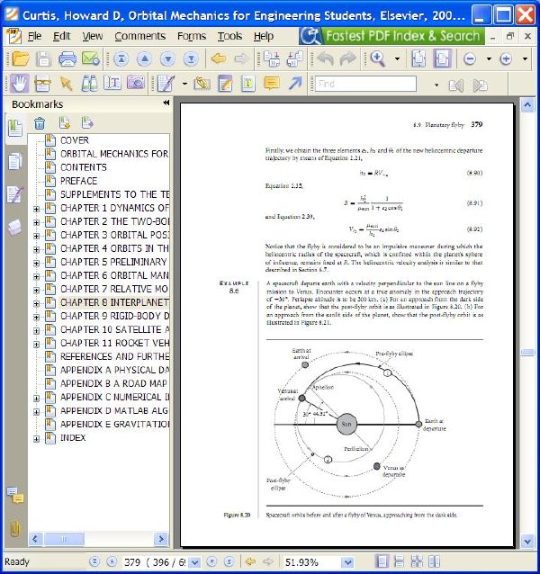The height and width of the screenshot is (574, 540).
Task: Click the yellow previous view arrow
Action: pyautogui.click(x=219, y=58)
